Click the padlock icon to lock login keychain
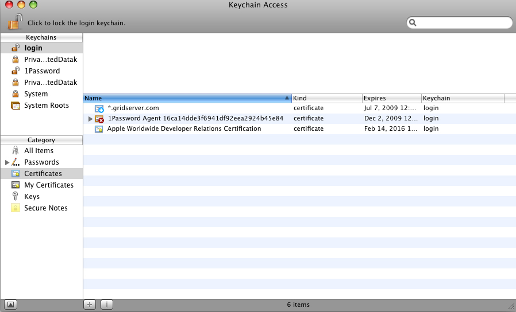The image size is (516, 312). (x=15, y=22)
